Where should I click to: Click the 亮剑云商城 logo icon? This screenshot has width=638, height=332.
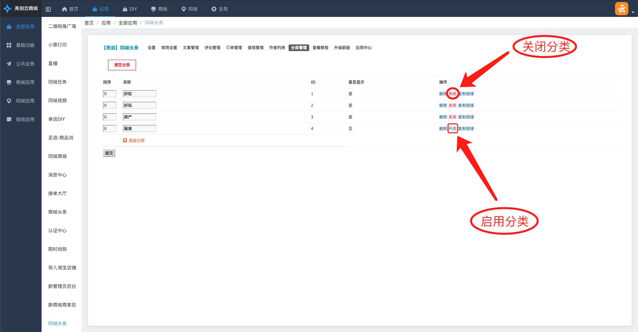tap(7, 9)
